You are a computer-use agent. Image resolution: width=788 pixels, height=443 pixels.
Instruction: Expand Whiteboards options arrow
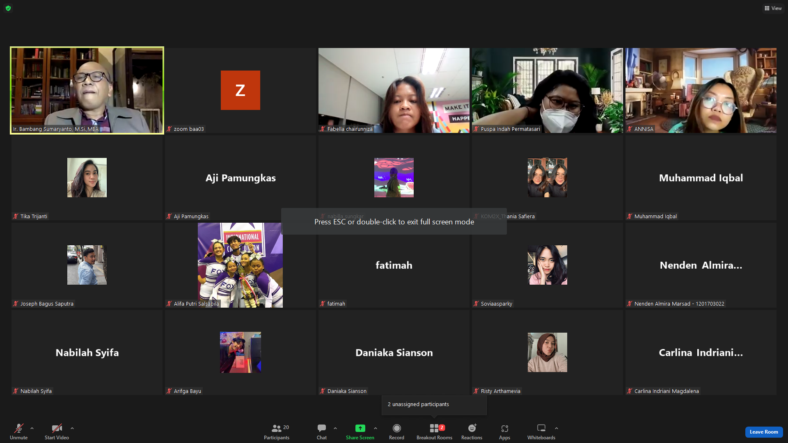click(x=557, y=428)
